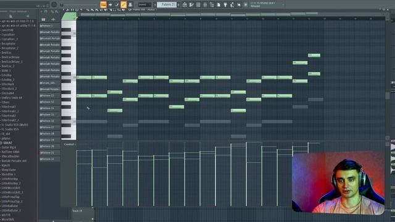Click the automation icon above the pattern list
Image resolution: width=395 pixels, height=222 pixels.
point(53,19)
